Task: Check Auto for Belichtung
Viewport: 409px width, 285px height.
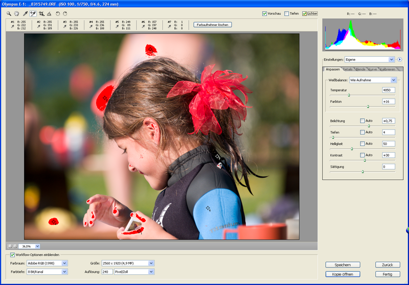Action: (x=362, y=121)
